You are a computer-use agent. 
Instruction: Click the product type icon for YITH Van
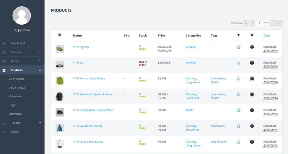pyautogui.click(x=252, y=63)
